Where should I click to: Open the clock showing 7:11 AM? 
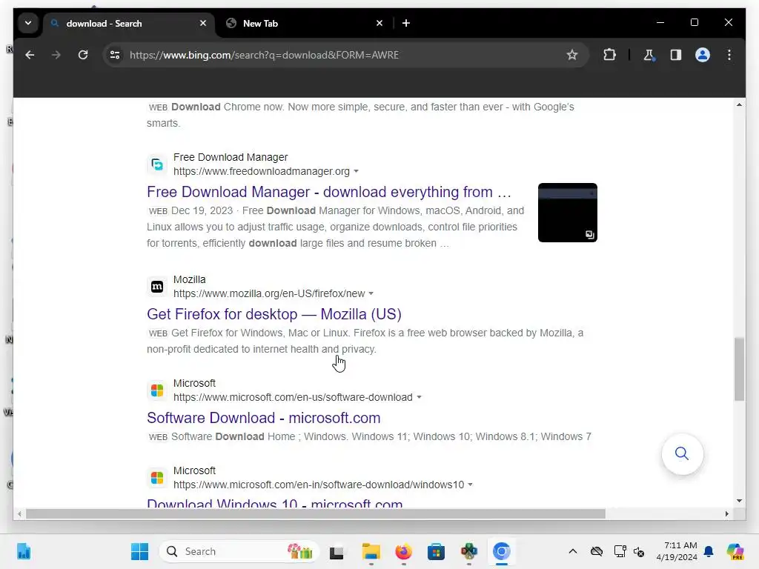[677, 551]
